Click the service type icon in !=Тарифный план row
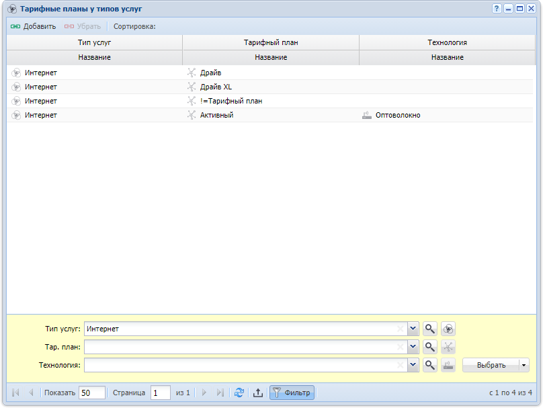This screenshot has height=408, width=543. [16, 101]
